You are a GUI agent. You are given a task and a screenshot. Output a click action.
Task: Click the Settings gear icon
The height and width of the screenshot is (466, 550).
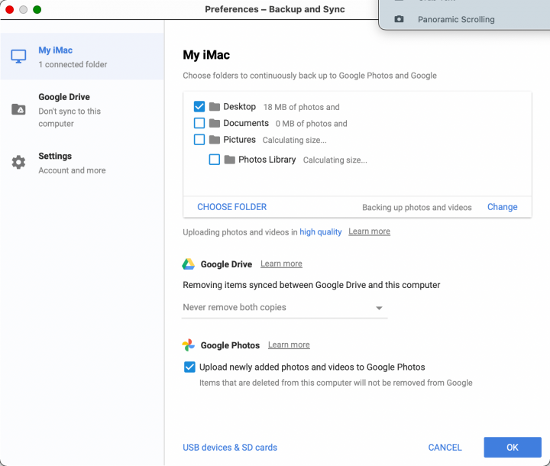[x=18, y=163]
